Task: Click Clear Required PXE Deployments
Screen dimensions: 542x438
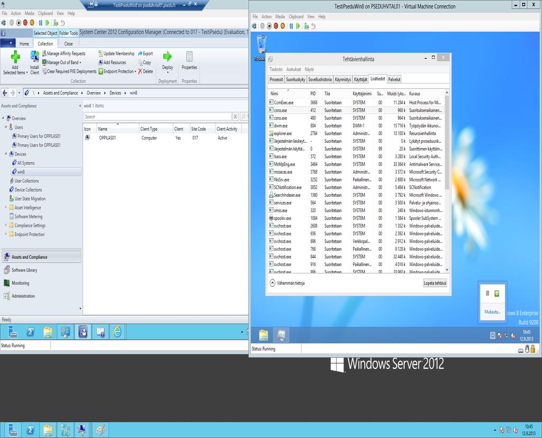Action: pyautogui.click(x=69, y=71)
